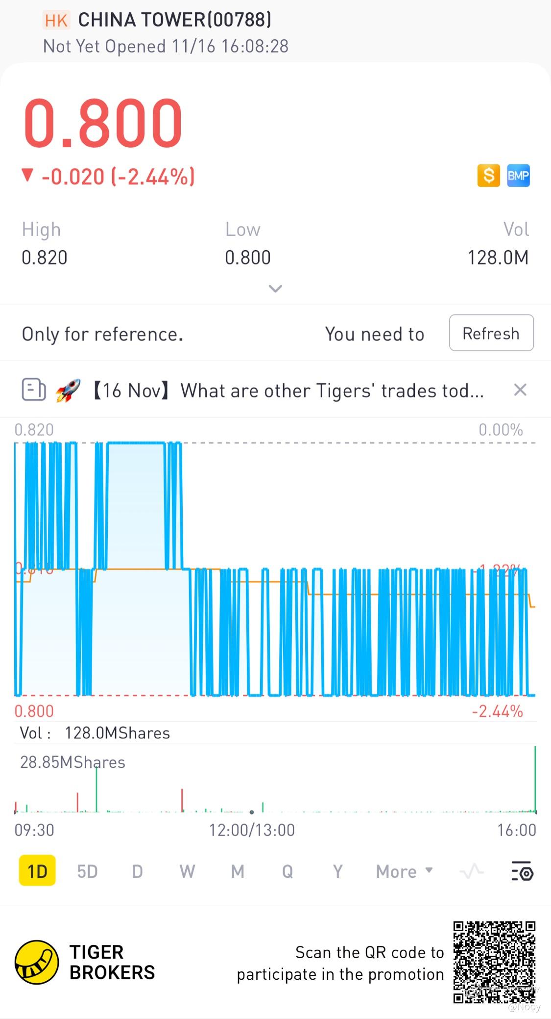Select the weekly W chart
Image resolution: width=551 pixels, height=1019 pixels.
point(187,871)
